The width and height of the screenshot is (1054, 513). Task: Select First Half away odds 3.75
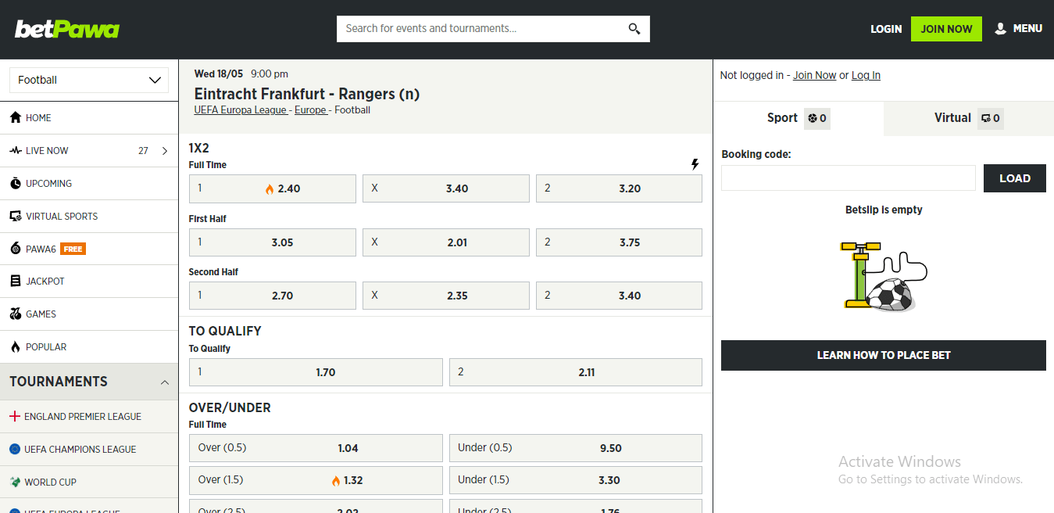tap(619, 242)
